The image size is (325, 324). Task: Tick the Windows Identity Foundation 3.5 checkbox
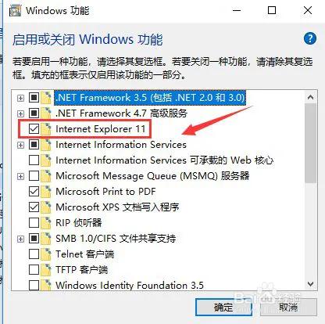34,285
